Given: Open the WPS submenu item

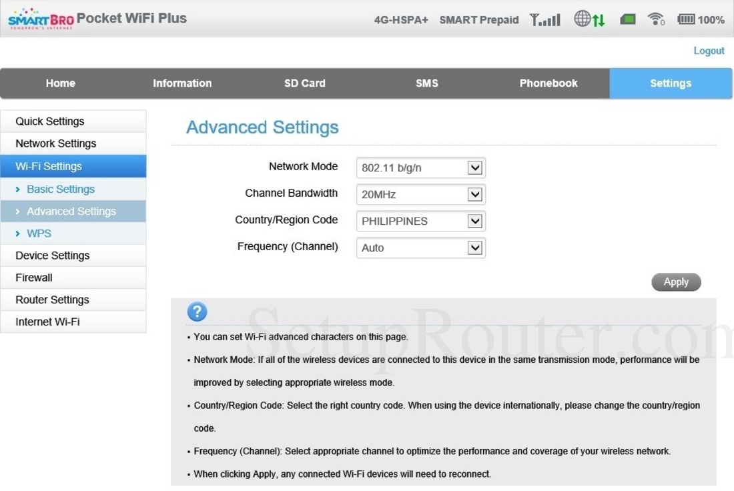Looking at the screenshot, I should [73, 233].
